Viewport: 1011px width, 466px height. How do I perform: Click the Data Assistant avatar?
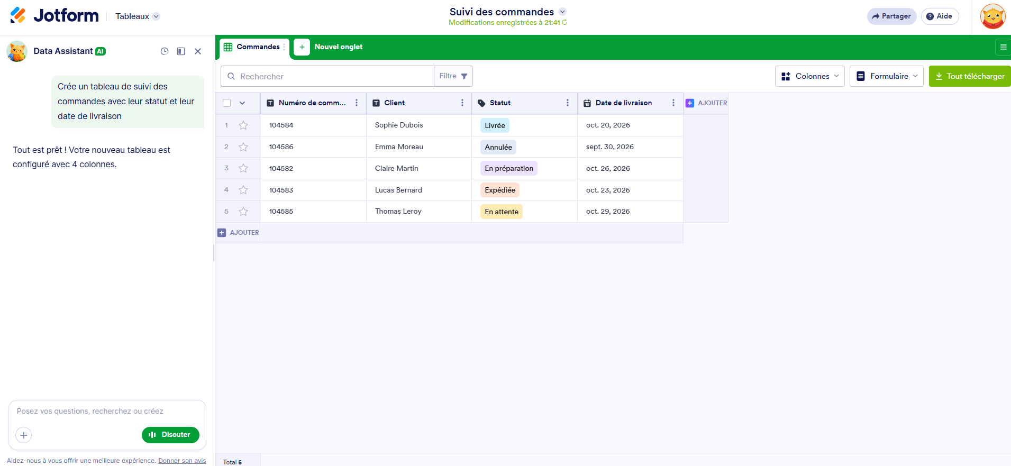[17, 51]
